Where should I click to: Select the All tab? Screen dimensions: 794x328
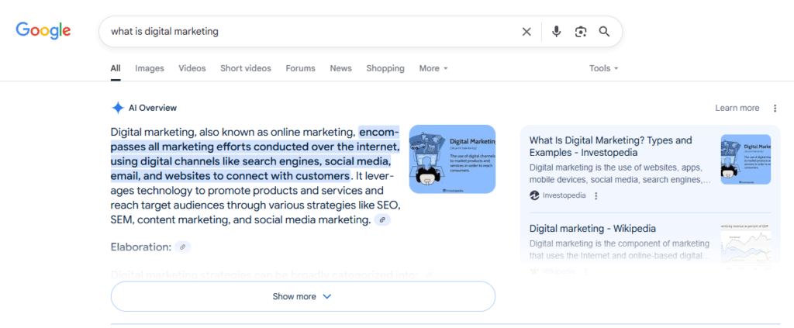click(116, 68)
